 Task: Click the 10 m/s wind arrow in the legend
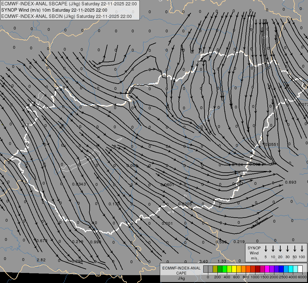pyautogui.click(x=273, y=249)
